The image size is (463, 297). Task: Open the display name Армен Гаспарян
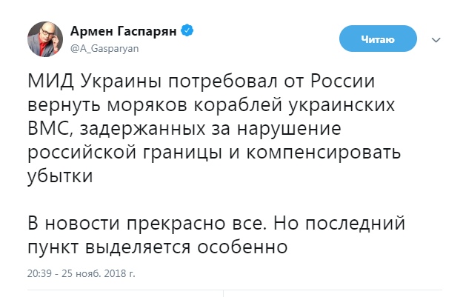click(x=124, y=30)
